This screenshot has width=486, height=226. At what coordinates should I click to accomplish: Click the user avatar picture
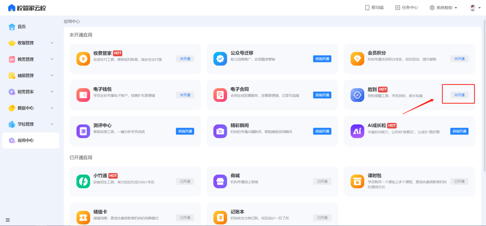pyautogui.click(x=473, y=8)
